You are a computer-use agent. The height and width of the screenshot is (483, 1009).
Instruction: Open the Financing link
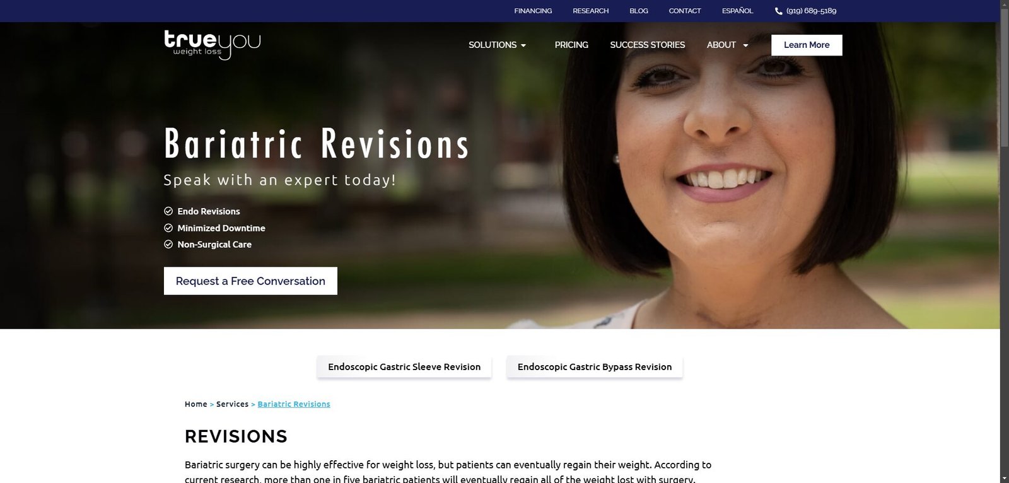[x=533, y=11]
